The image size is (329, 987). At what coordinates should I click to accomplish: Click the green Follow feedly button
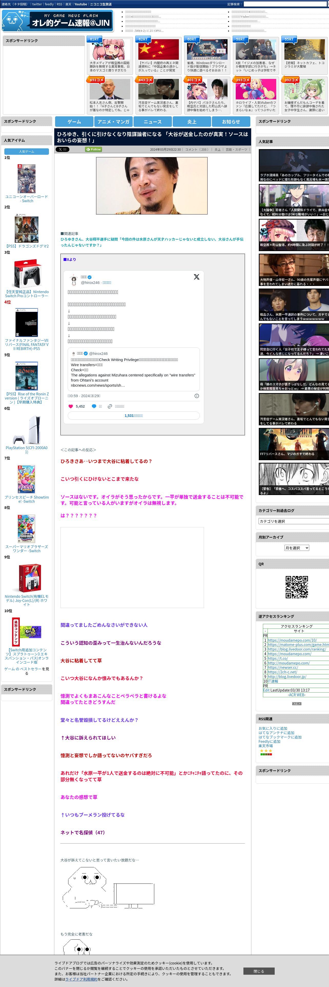point(94,149)
